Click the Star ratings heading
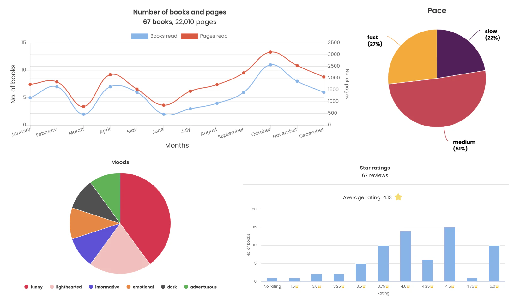The width and height of the screenshot is (514, 300). point(375,168)
